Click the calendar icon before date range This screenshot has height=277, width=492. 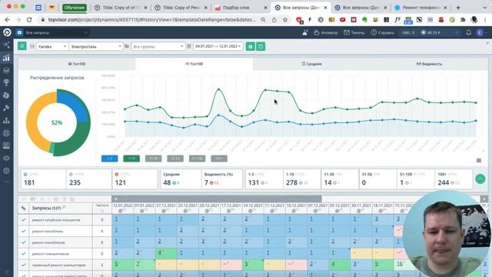(189, 46)
